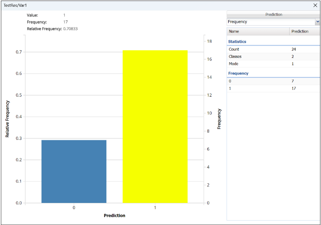Image resolution: width=321 pixels, height=225 pixels.
Task: Collapse the Frequency section in table
Action: 238,73
